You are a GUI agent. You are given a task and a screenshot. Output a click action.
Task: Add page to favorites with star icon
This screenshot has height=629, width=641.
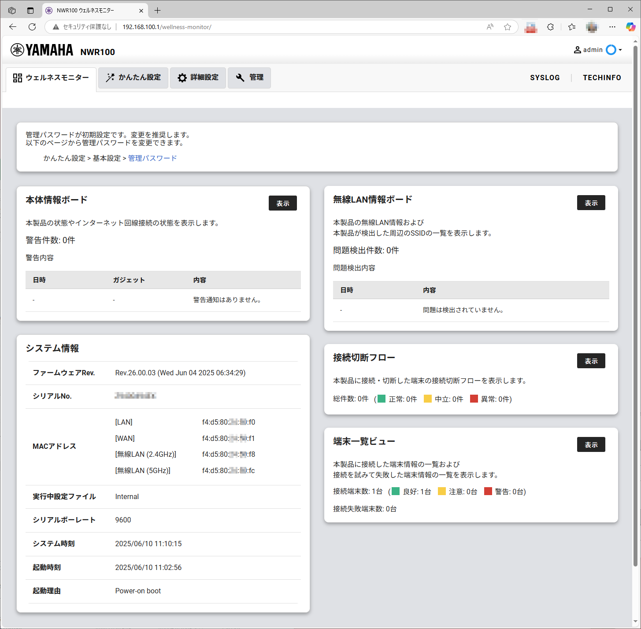[508, 27]
